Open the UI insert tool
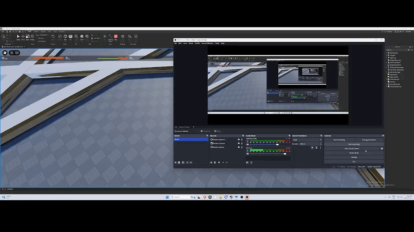This screenshot has width=414, height=232. [x=70, y=37]
